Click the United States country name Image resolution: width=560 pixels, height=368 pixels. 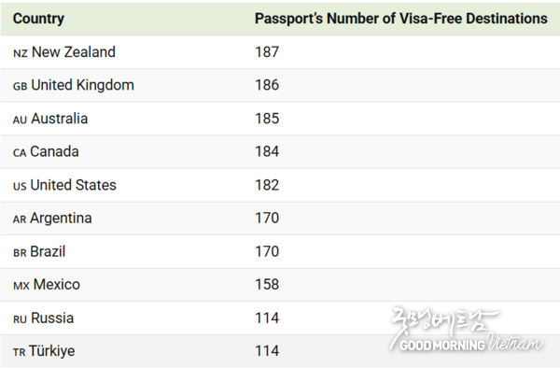[73, 185]
